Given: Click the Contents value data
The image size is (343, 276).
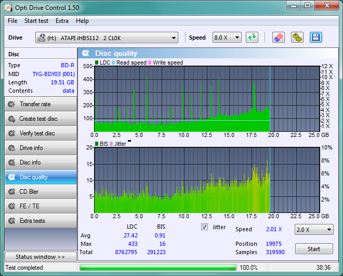Looking at the screenshot, I should [68, 91].
